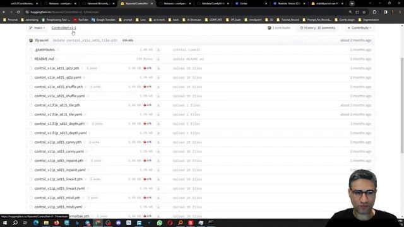Viewport: 404px width, 227px height.
Task: Open AI Showcase bookmark folder
Action: pos(191,20)
